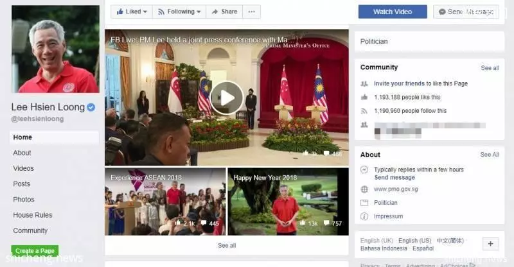
Task: Open Posts in the sidebar
Action: pos(21,184)
